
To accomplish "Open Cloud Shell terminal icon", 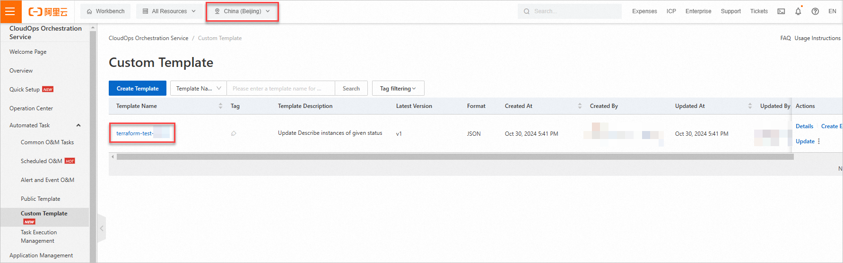I will [x=781, y=11].
